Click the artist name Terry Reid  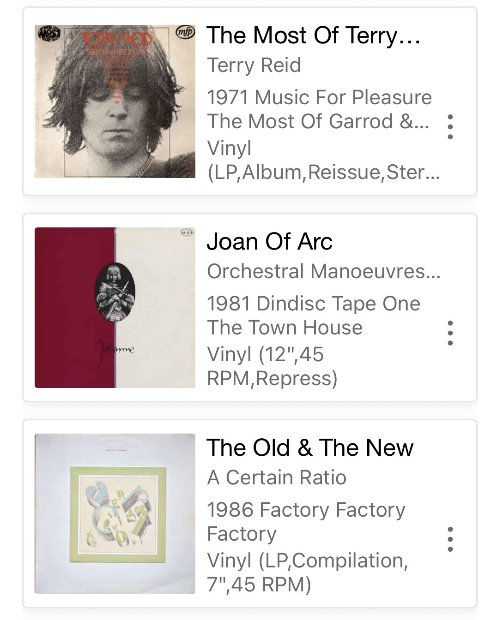(254, 65)
